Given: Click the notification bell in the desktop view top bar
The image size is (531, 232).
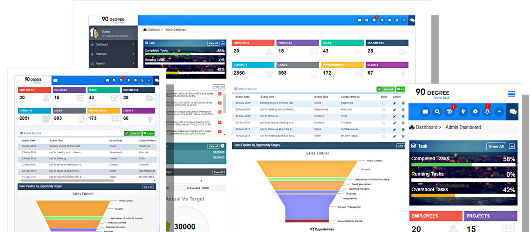Looking at the screenshot, I should click(397, 20).
